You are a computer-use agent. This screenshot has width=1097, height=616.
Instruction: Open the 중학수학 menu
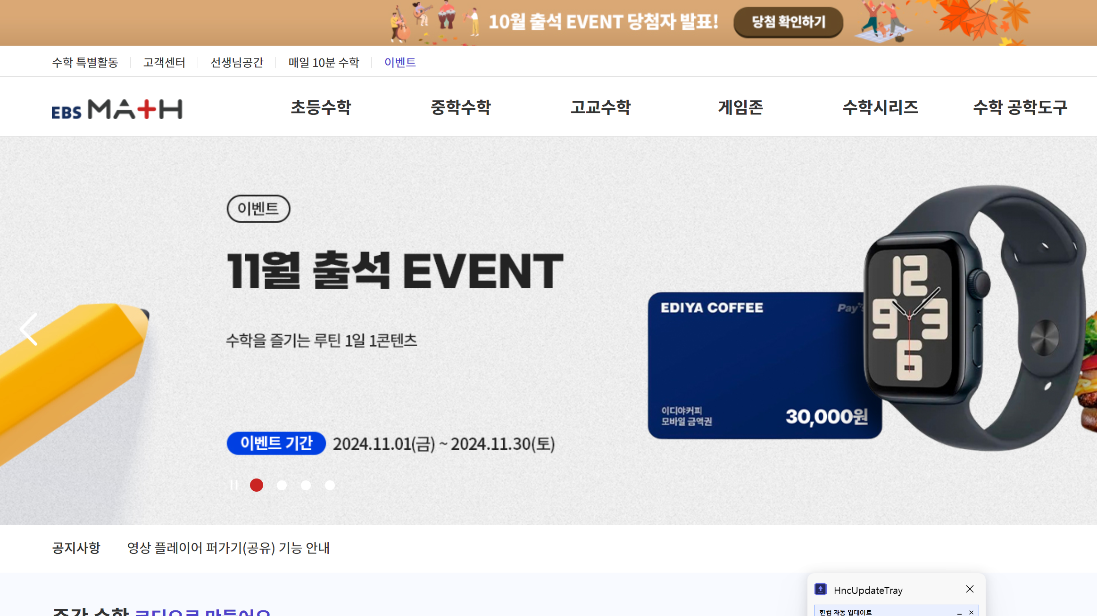pyautogui.click(x=461, y=107)
